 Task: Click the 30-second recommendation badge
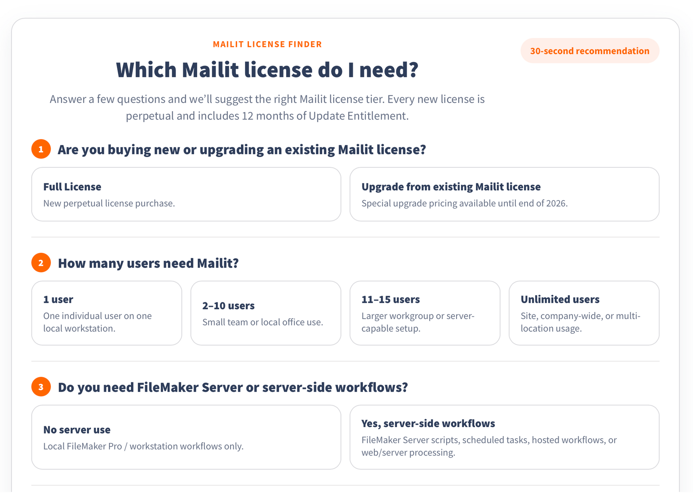click(x=590, y=51)
